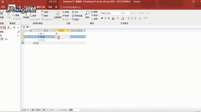
Task: Toggle Italic formatting
Action: point(105,18)
